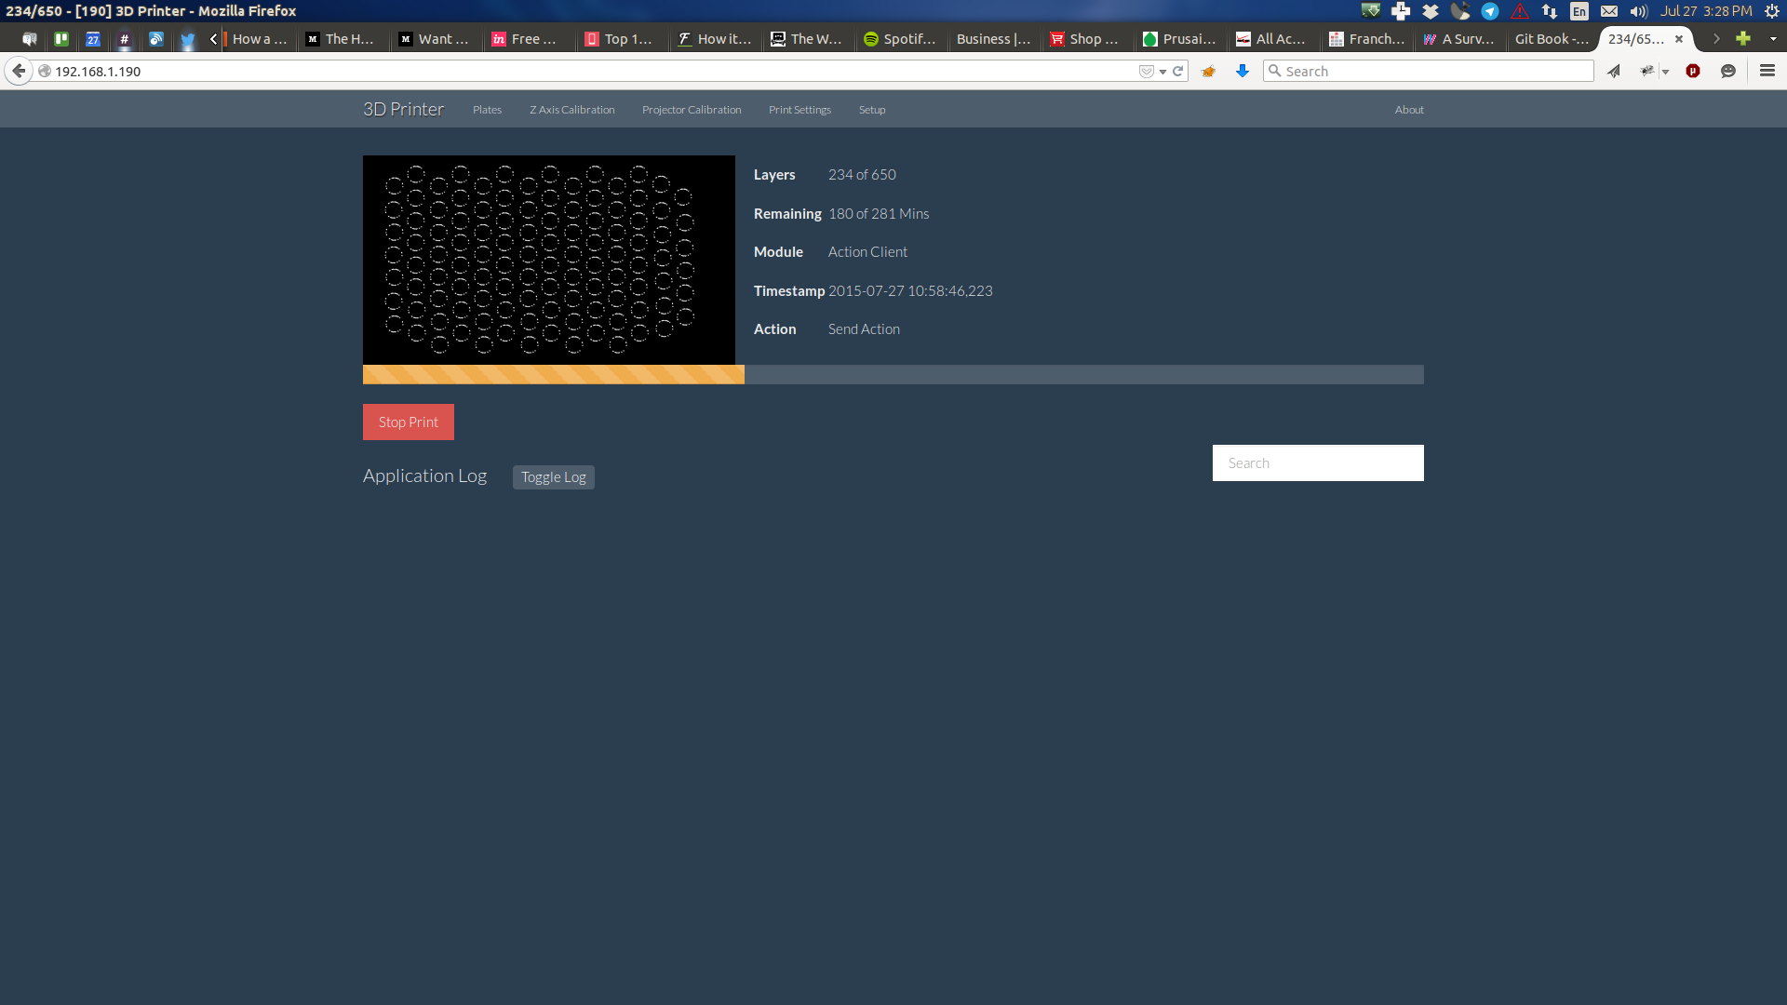
Task: Click the Firefox back arrow button
Action: tap(19, 71)
